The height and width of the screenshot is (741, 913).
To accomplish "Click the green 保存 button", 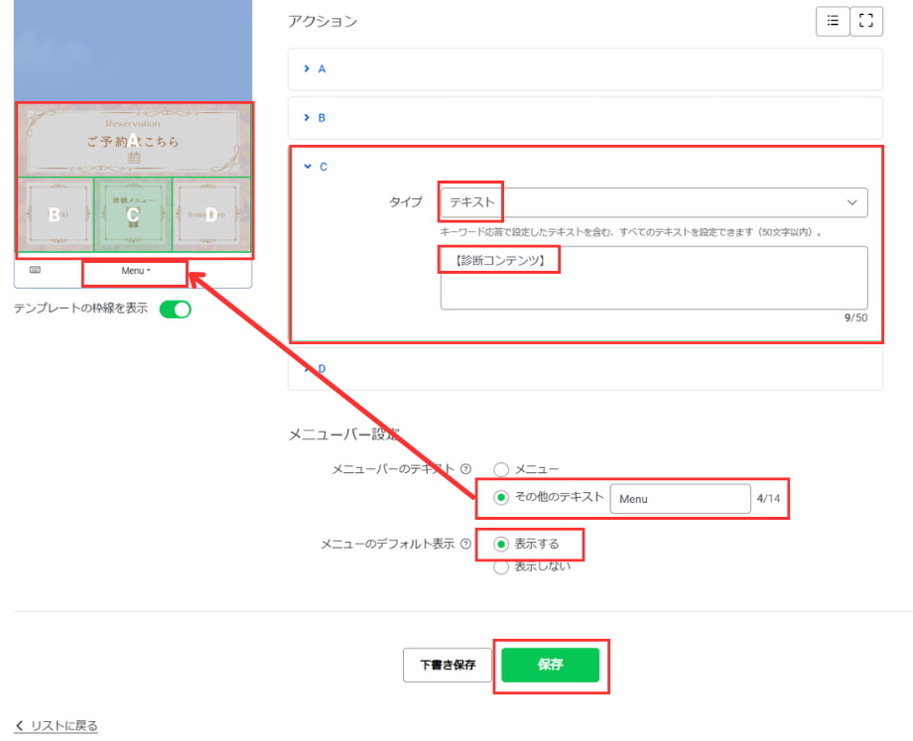I will [550, 665].
